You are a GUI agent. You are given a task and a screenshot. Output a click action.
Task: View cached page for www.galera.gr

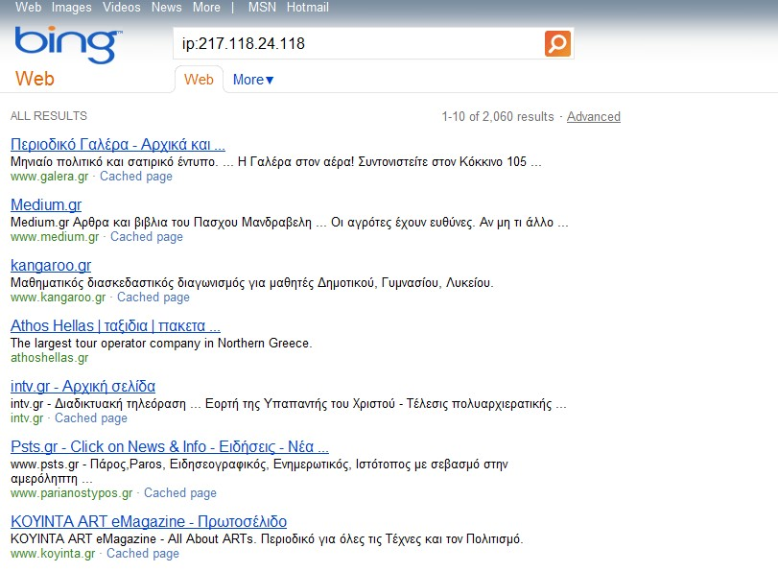pyautogui.click(x=136, y=177)
